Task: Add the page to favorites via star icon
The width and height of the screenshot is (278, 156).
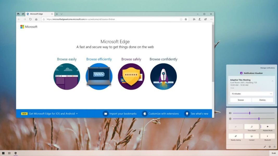Action: (x=186, y=19)
